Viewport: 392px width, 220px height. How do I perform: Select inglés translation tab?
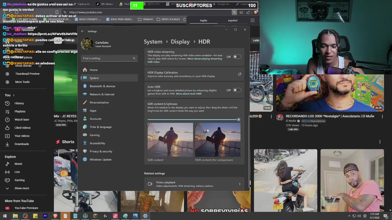coord(204,20)
